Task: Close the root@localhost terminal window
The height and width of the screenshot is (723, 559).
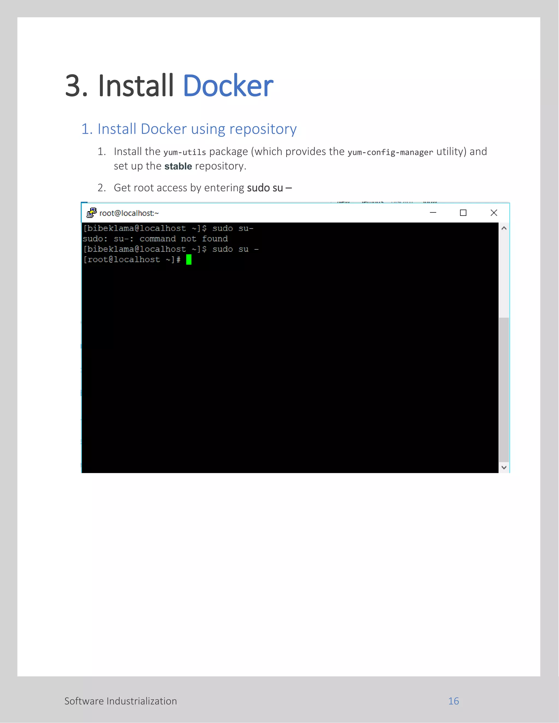Action: tap(493, 213)
